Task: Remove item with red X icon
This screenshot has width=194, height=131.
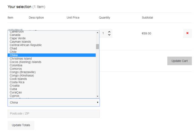Action: point(187,33)
